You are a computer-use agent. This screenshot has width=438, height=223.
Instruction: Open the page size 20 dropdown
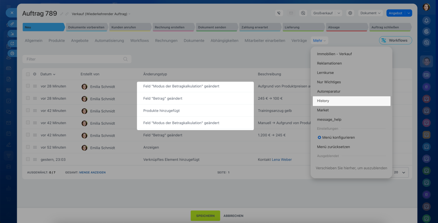pyautogui.click(x=399, y=172)
